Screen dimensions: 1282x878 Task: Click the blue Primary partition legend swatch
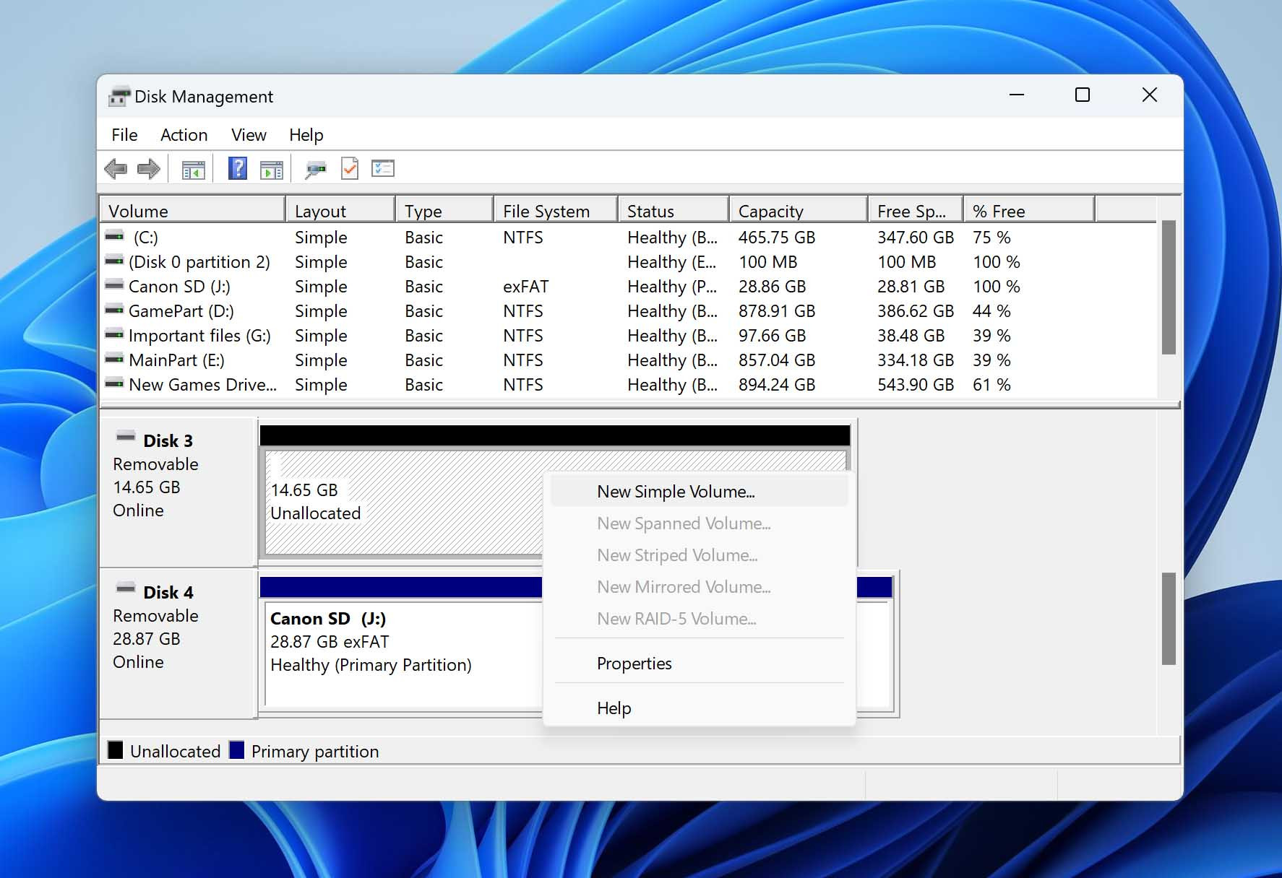coord(237,750)
